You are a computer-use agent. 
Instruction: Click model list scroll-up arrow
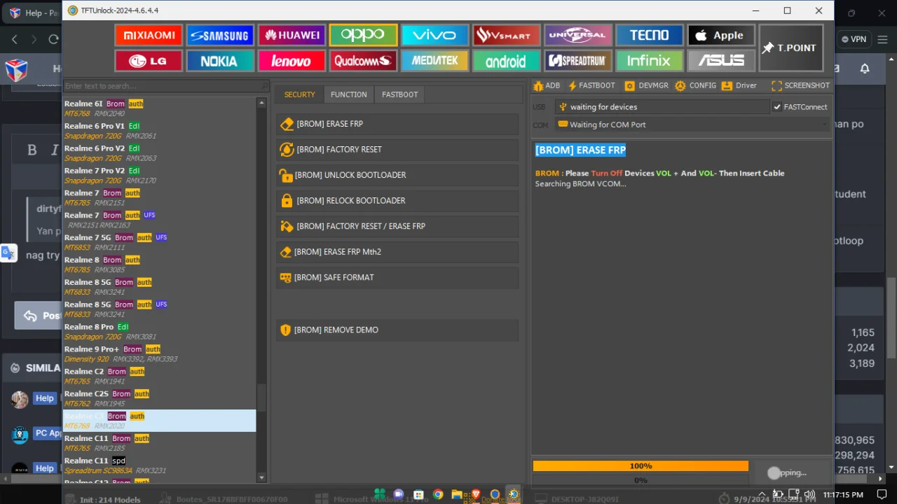click(x=262, y=103)
